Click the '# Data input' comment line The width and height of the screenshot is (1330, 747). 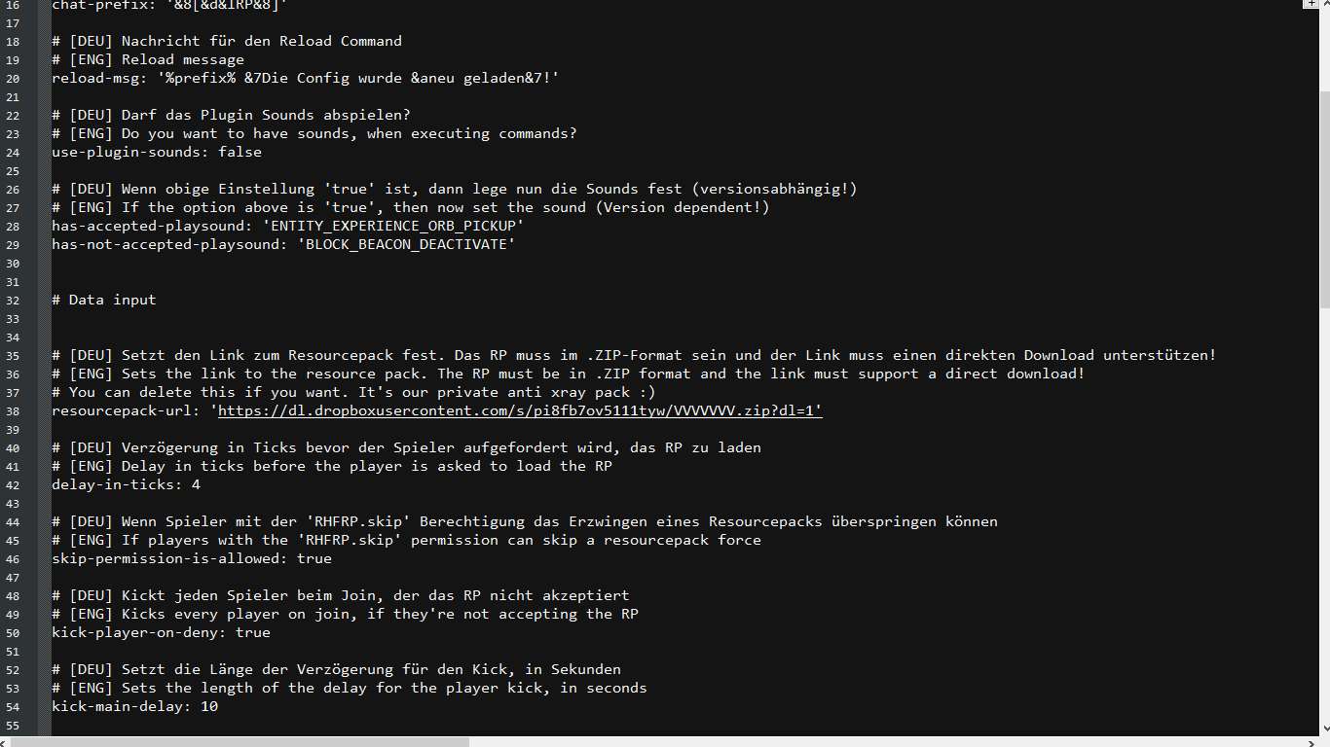click(104, 300)
